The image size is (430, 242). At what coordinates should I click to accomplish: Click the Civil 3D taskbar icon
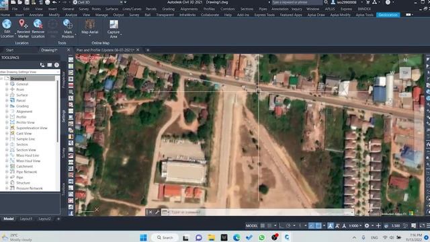point(287,237)
